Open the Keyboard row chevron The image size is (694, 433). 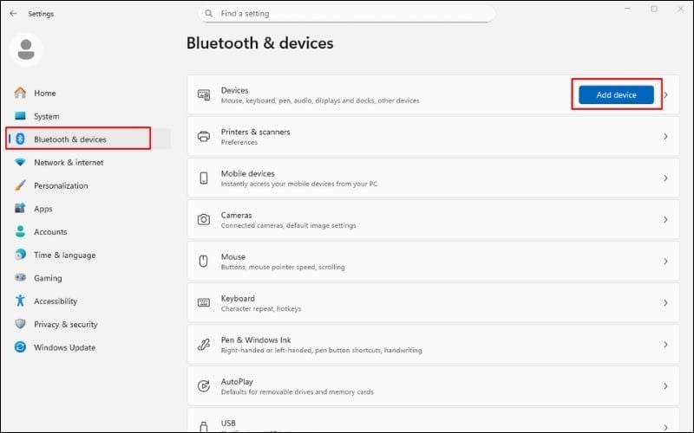click(x=665, y=302)
